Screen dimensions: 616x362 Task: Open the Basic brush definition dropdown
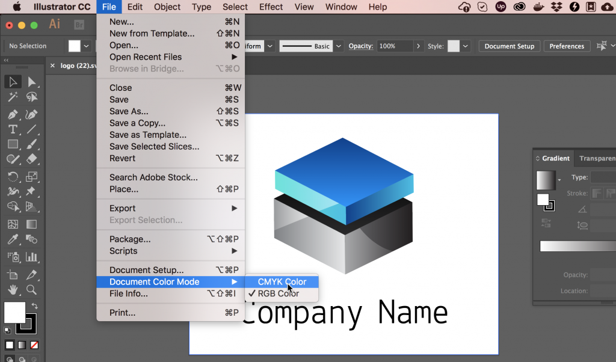337,46
